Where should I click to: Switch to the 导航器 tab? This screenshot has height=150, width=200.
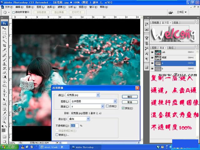[x=155, y=22]
